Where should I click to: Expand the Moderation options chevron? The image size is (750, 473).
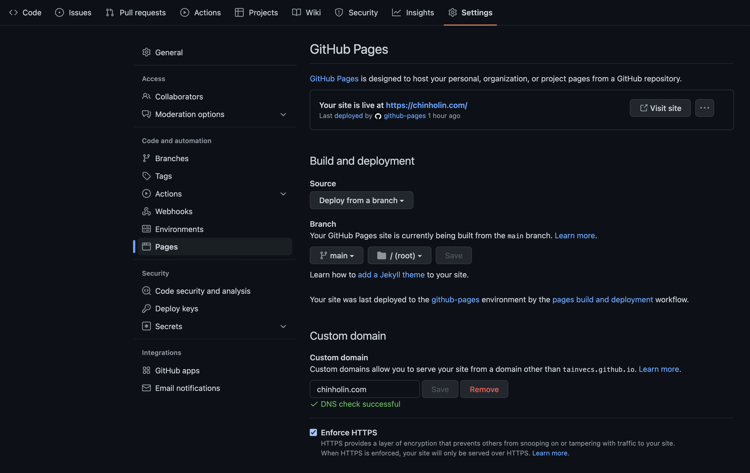(283, 114)
